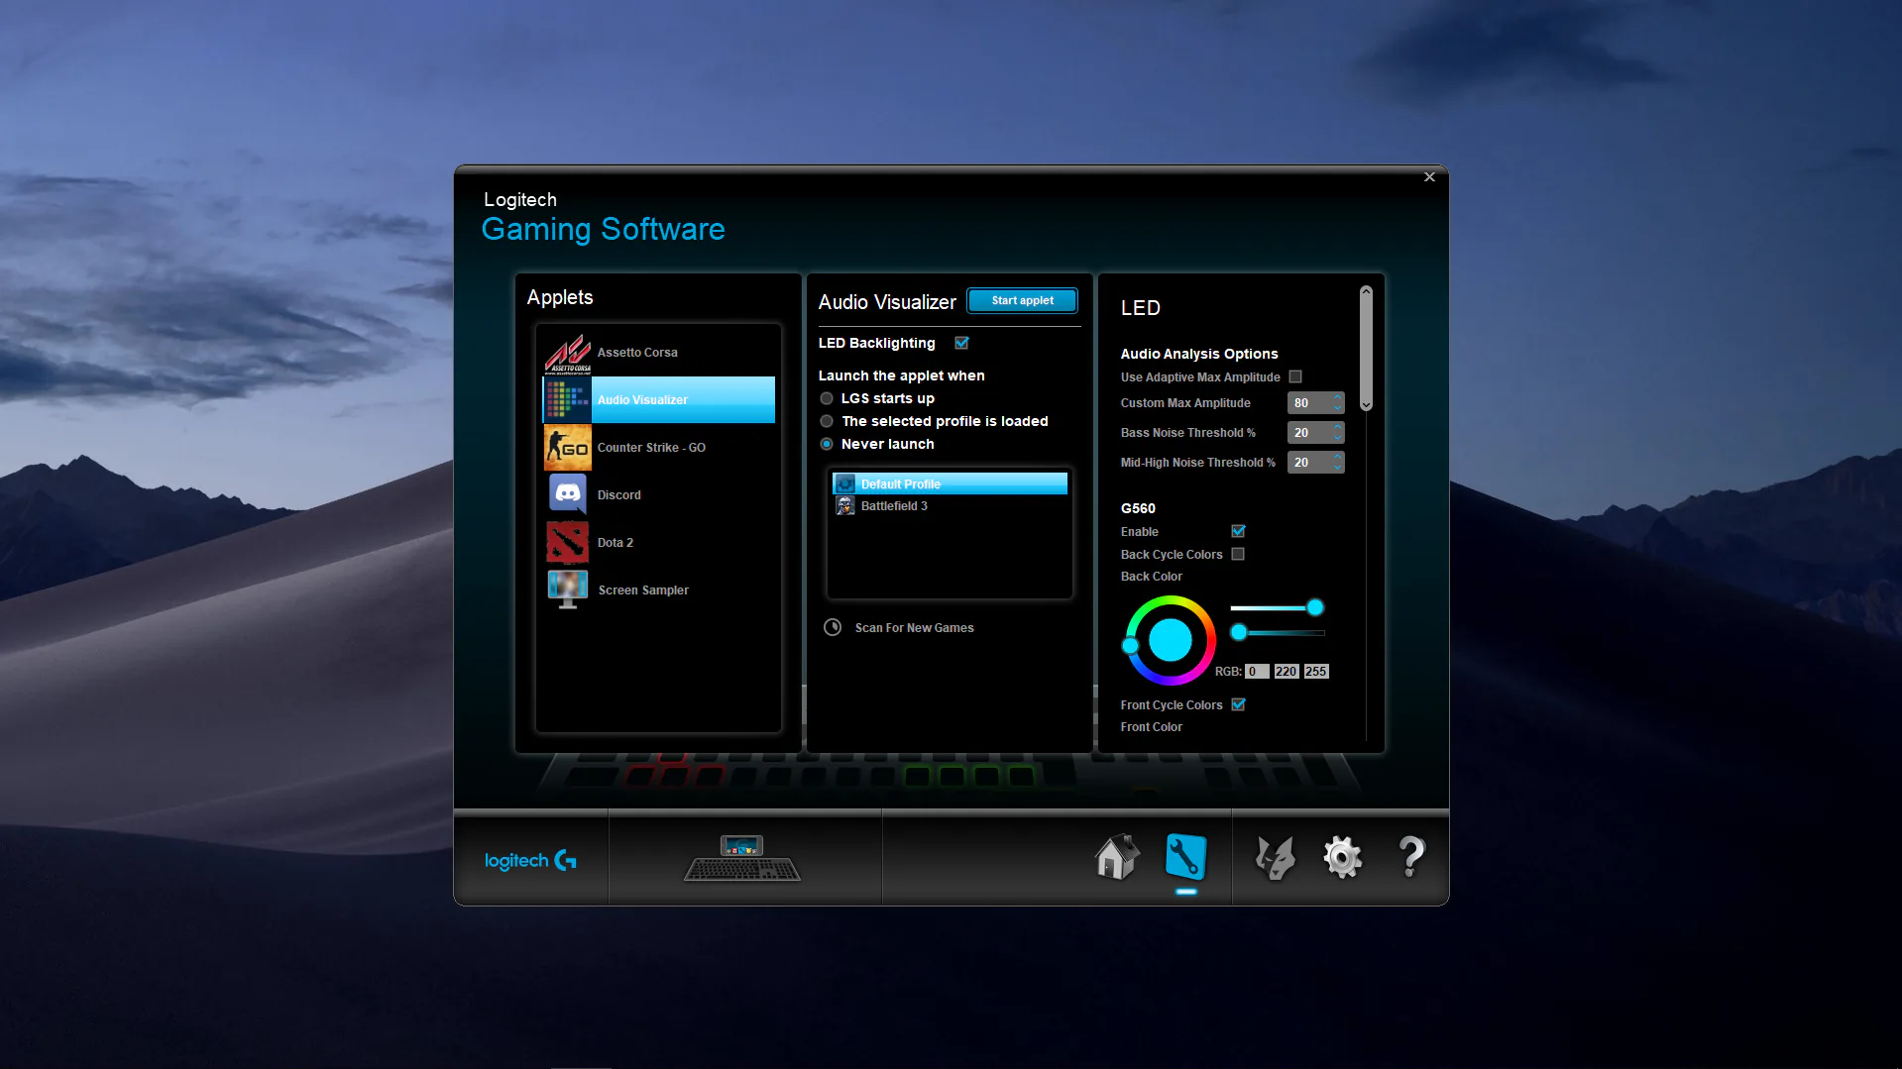Open the Counter Strike GO applet icon
This screenshot has height=1069, width=1902.
click(x=568, y=448)
